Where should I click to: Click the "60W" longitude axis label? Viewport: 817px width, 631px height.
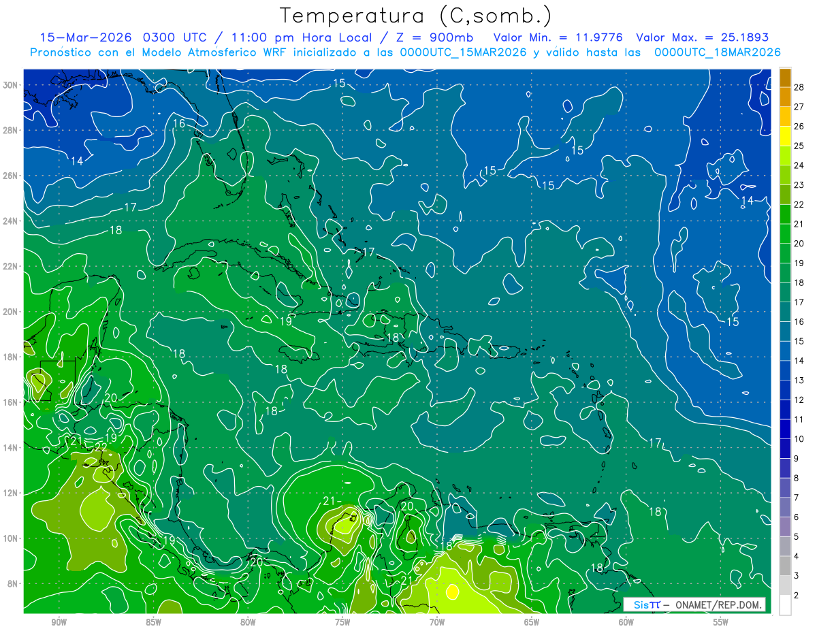pos(626,622)
